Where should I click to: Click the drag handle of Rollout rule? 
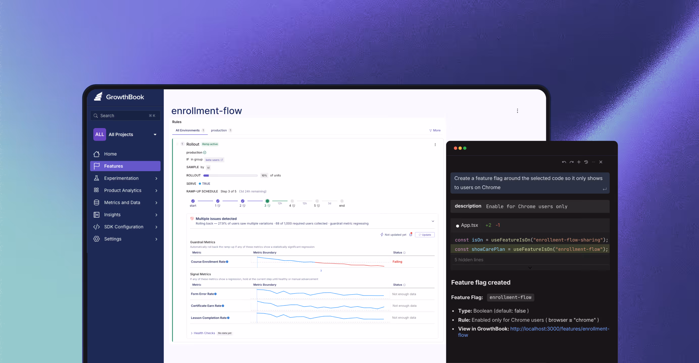[x=177, y=144]
